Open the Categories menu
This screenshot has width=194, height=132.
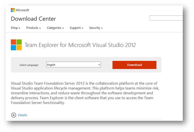pyautogui.click(x=55, y=28)
